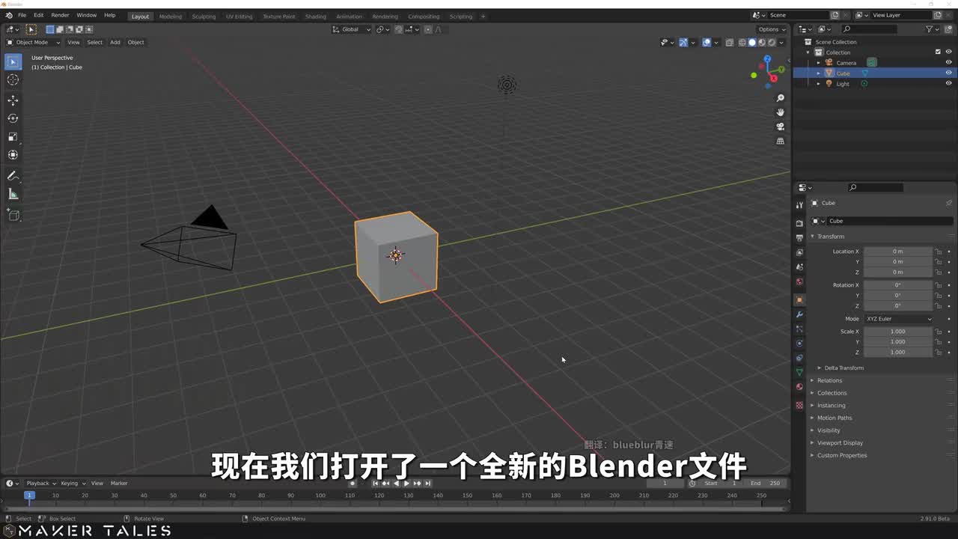The height and width of the screenshot is (539, 958).
Task: Open the File menu
Action: (x=22, y=15)
